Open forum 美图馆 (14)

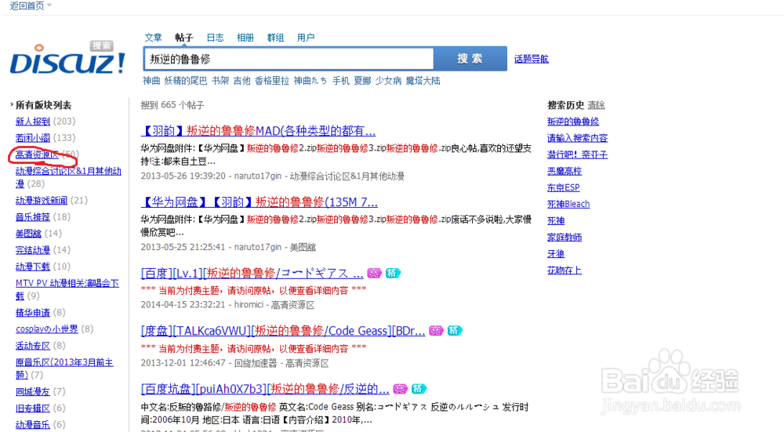[x=28, y=234]
